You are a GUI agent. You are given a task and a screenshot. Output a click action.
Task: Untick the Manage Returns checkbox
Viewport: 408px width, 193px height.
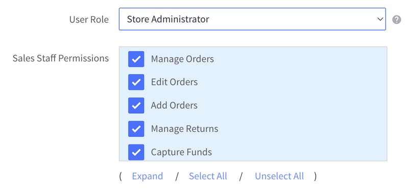[136, 129]
